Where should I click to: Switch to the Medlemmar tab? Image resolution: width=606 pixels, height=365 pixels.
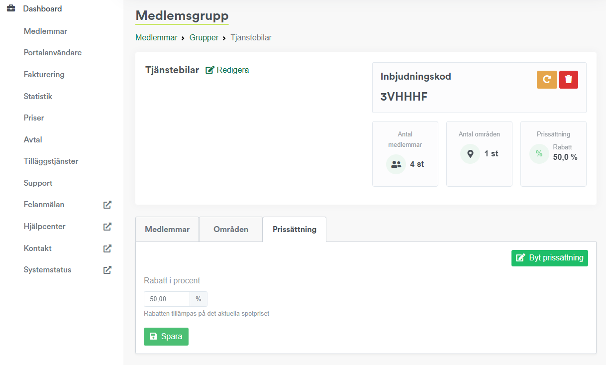point(167,230)
